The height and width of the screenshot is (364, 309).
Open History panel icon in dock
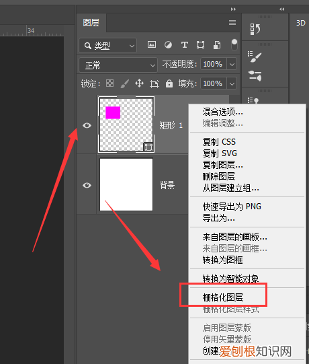tap(255, 29)
